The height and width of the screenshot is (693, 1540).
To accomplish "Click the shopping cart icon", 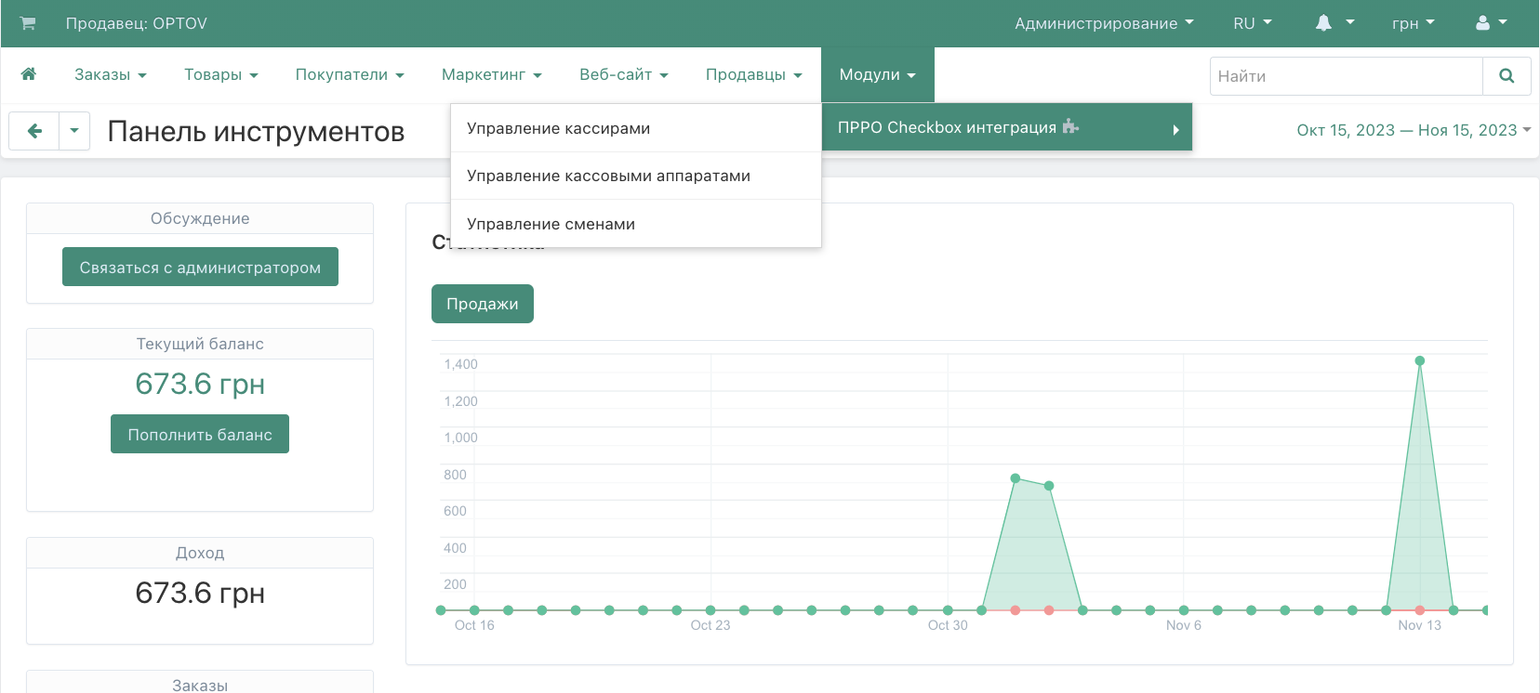I will point(28,23).
